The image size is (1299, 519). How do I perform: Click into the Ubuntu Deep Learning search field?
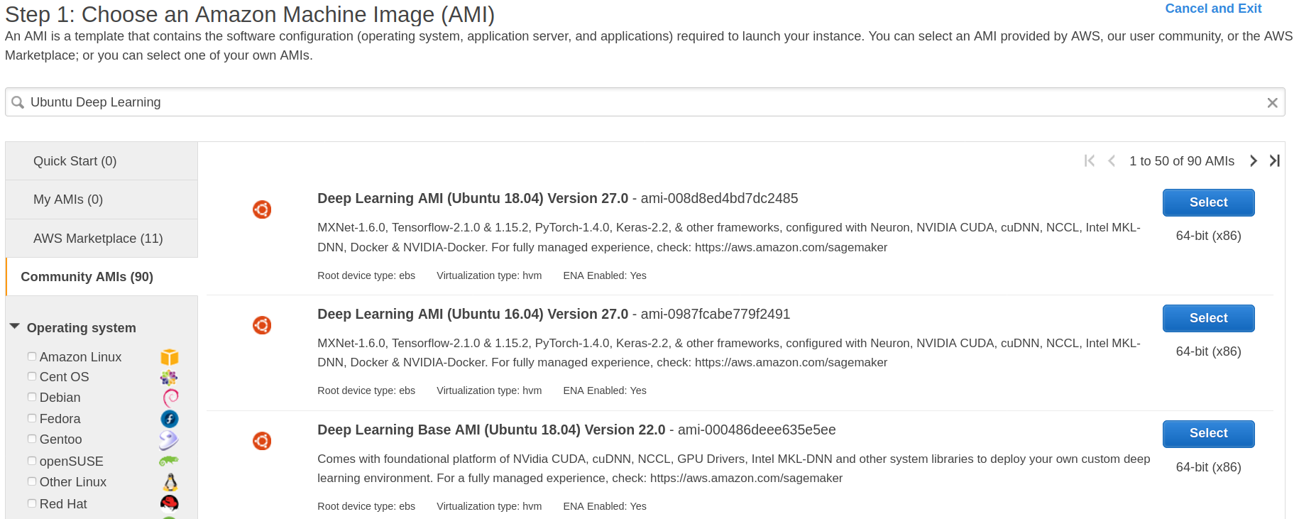(x=645, y=102)
